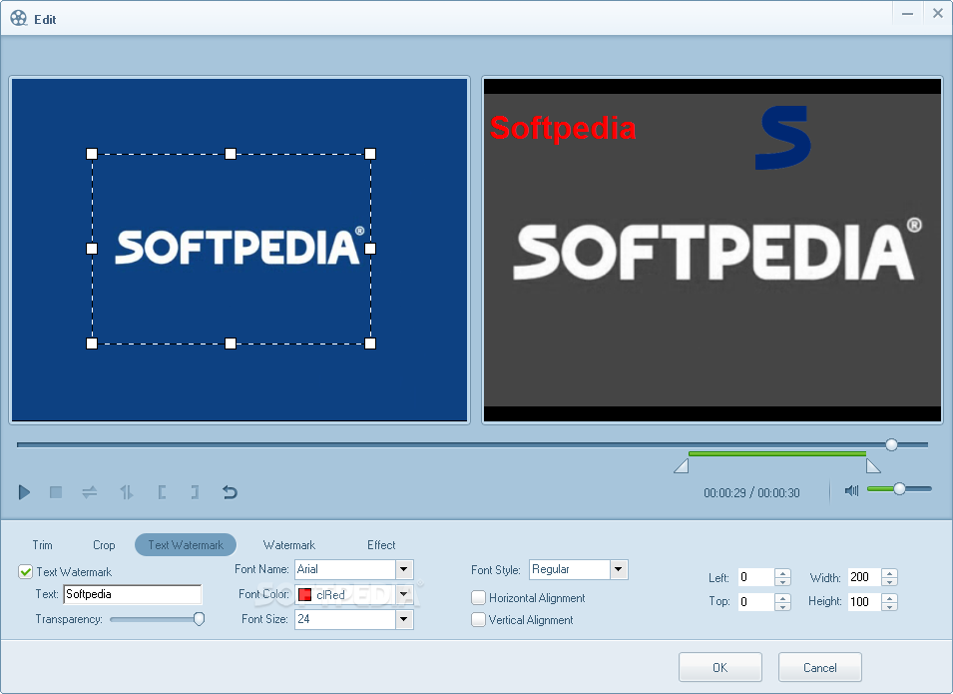Close the Edit window
953x694 pixels.
[x=938, y=13]
